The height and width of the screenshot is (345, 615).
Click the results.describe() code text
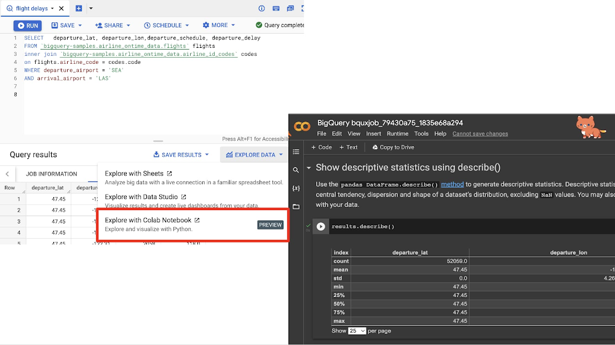(x=363, y=227)
